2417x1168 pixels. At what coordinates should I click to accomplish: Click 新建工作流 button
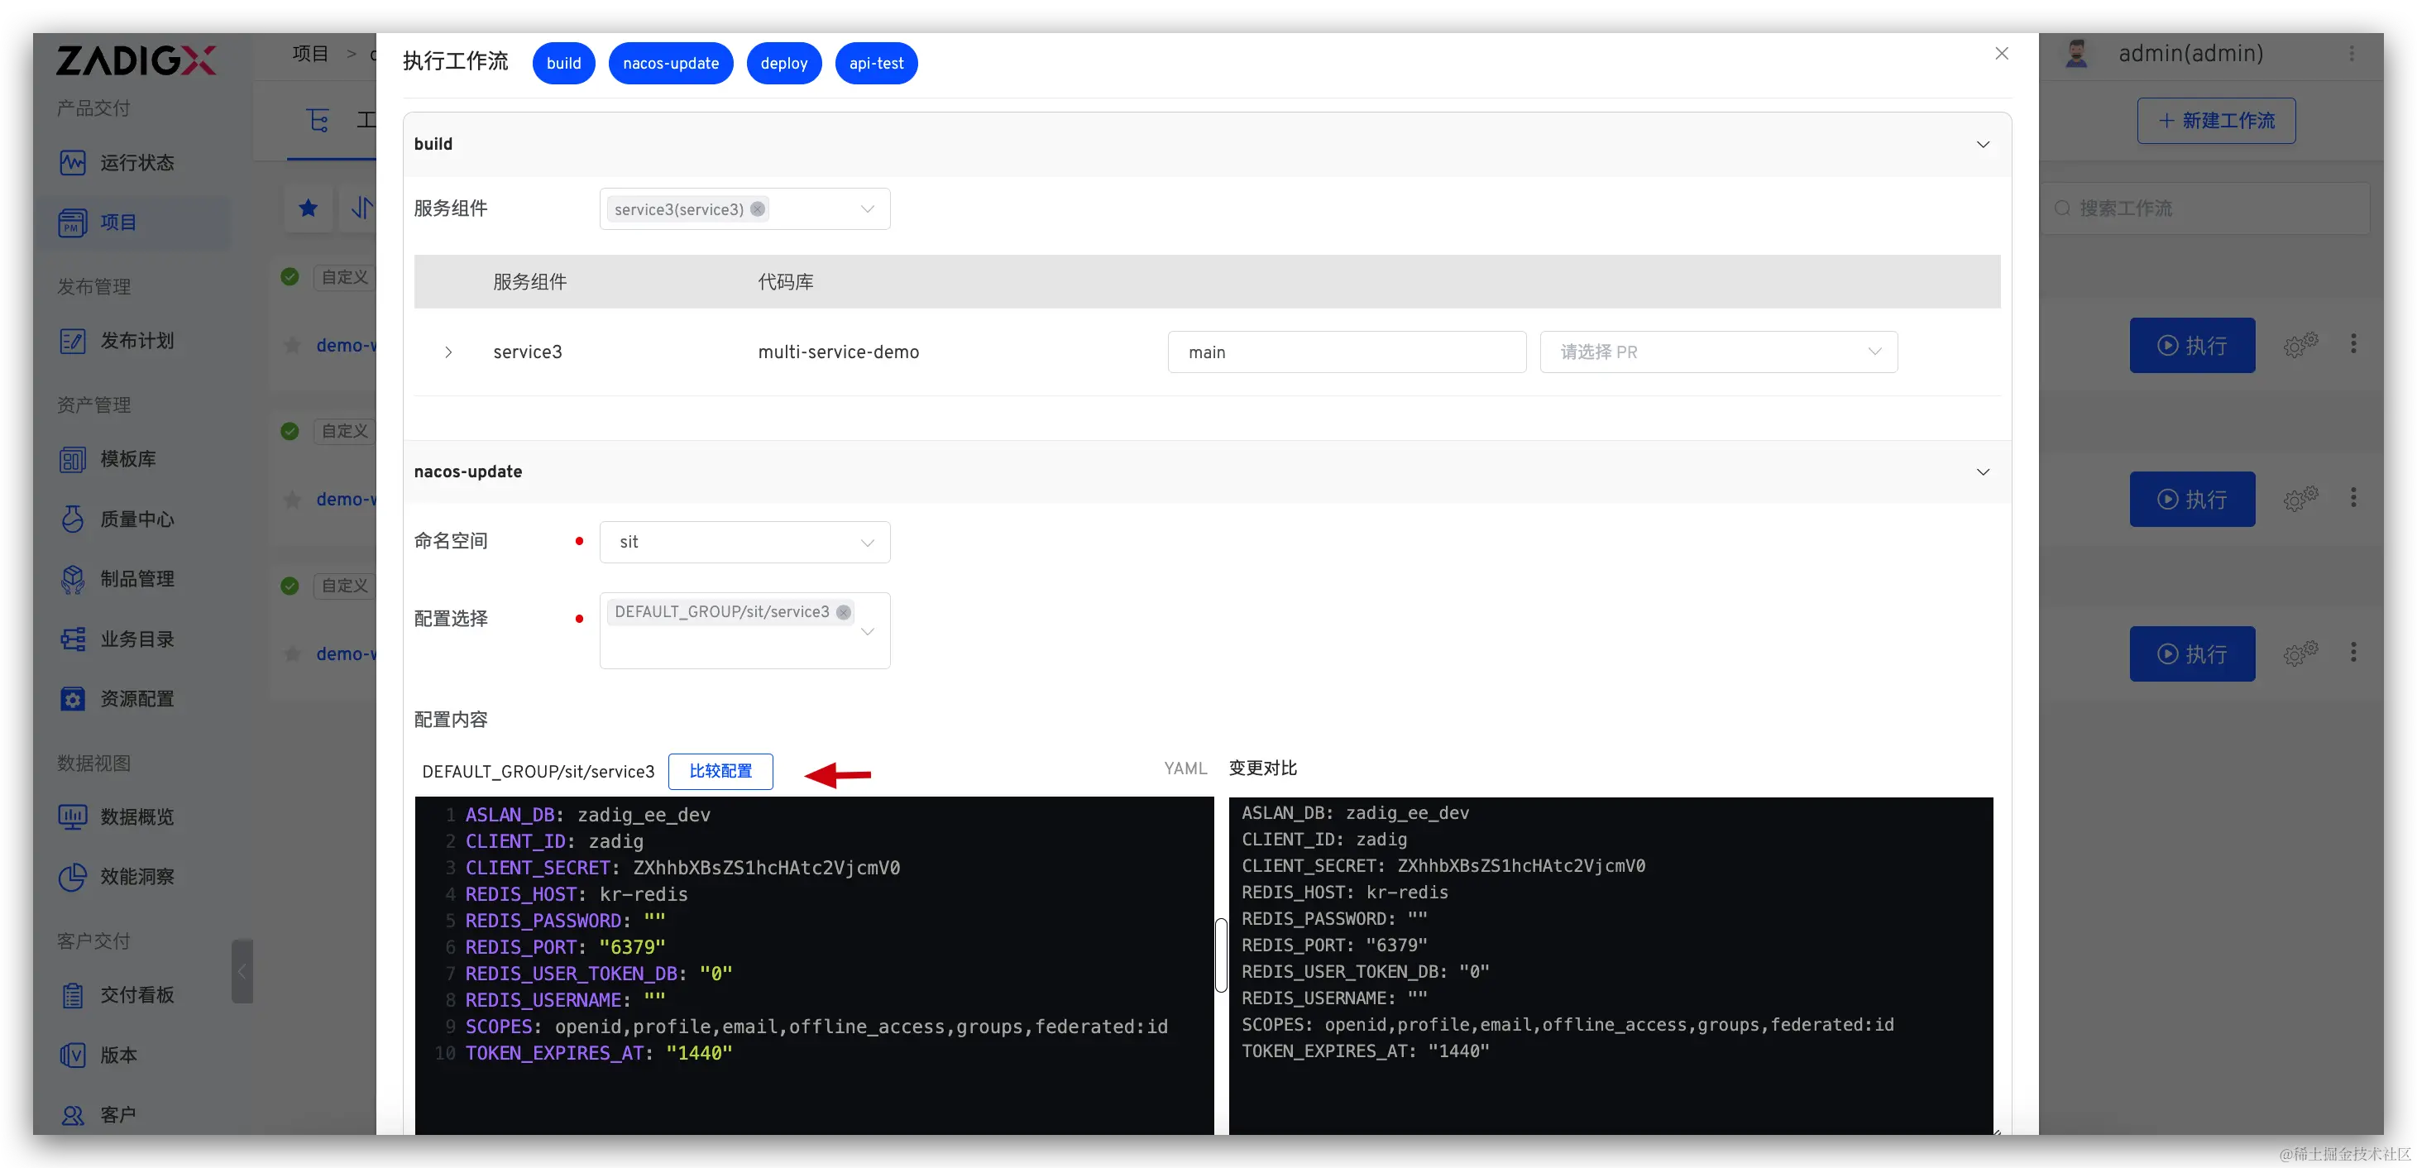coord(2216,121)
